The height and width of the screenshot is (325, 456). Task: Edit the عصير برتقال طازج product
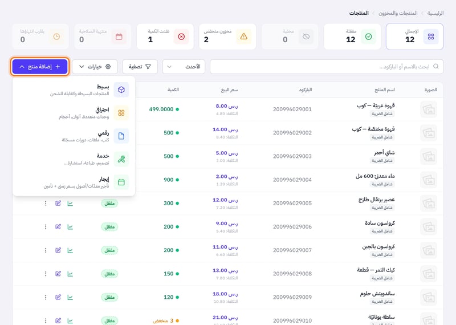pyautogui.click(x=58, y=204)
